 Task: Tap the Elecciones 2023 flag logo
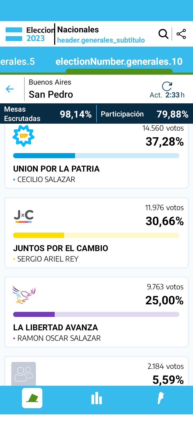(x=14, y=34)
